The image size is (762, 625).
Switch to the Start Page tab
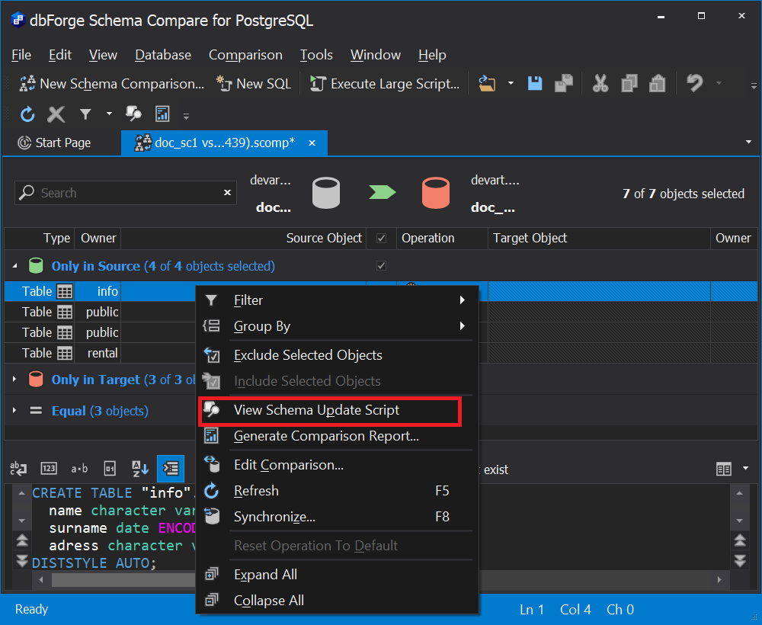(x=54, y=143)
